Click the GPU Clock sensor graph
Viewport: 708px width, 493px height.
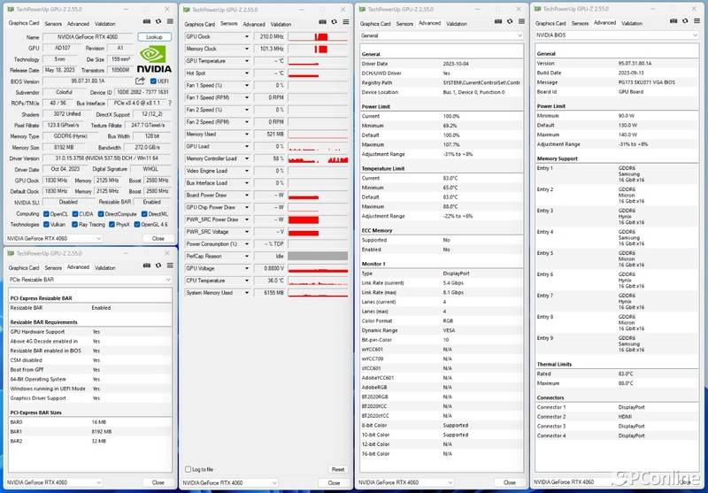click(318, 36)
